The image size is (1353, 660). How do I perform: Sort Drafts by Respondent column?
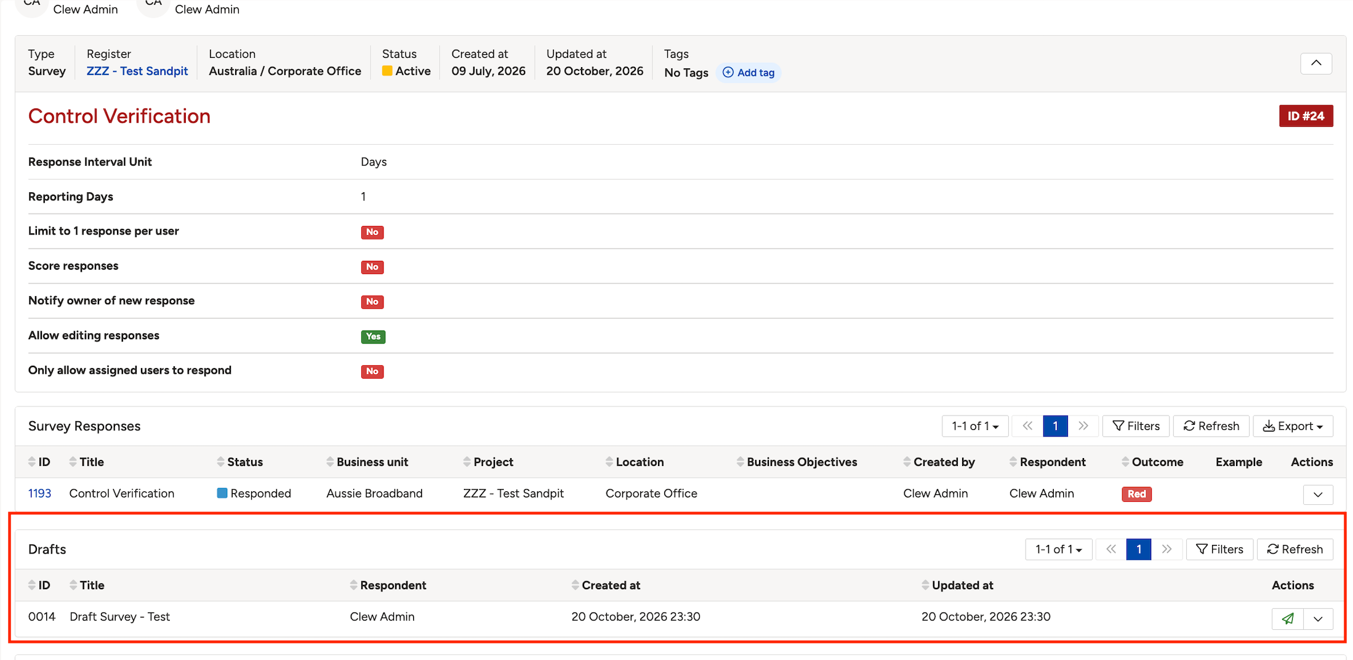click(388, 585)
